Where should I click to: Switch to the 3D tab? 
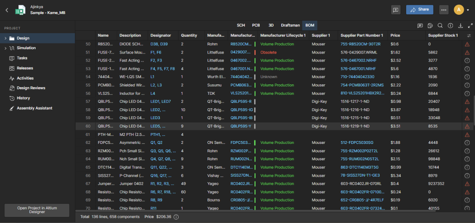[x=271, y=26]
